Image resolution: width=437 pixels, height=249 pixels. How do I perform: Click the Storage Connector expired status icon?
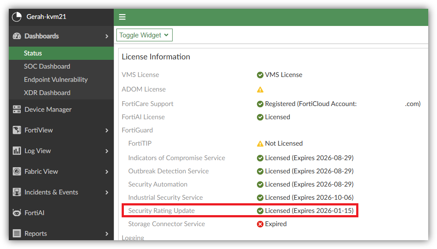pos(260,224)
